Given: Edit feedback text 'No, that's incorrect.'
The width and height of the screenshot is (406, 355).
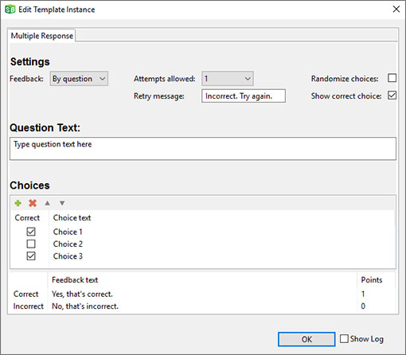Looking at the screenshot, I should tap(85, 306).
